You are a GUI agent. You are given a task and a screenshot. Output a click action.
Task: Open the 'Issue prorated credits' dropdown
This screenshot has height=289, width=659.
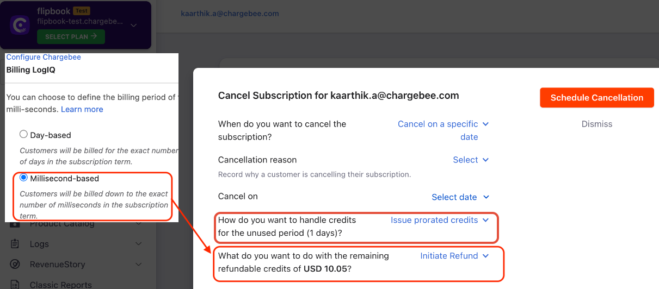(440, 220)
